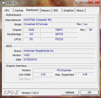Screen dimensions: 101x98
Task: Close the CPU-Z window
Action: click(x=94, y=2)
